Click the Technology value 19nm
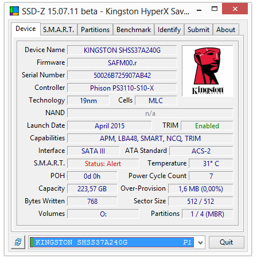Viewport: 257px width, 260px height. point(88,101)
